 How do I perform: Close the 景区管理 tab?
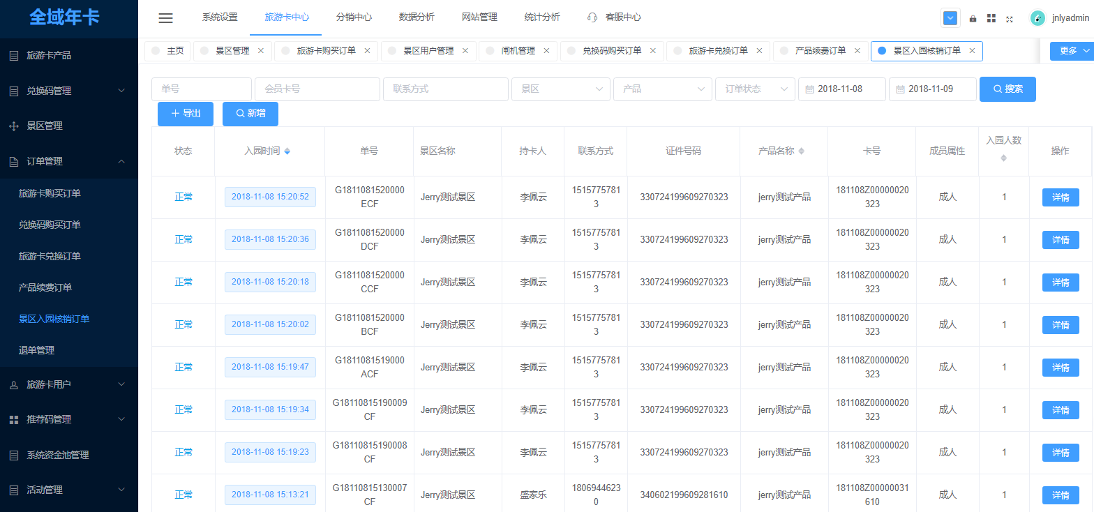coord(261,51)
